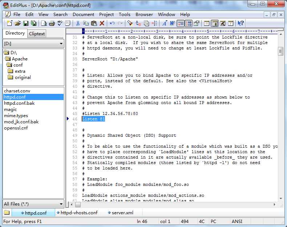The height and width of the screenshot is (227, 287).
Task: Click the red X Delete icon
Action: coord(102,23)
